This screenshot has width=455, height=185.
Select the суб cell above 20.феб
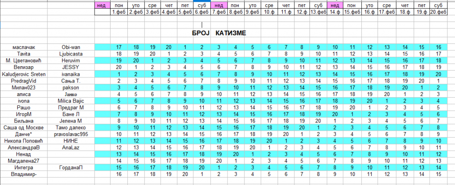click(x=438, y=5)
